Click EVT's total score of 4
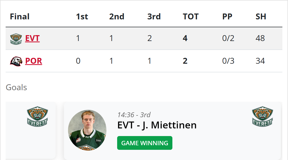Viewport: 288px width, 160px height. click(x=185, y=38)
